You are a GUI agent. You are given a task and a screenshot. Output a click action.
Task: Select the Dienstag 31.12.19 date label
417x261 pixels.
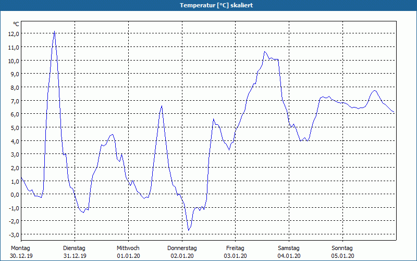point(75,252)
